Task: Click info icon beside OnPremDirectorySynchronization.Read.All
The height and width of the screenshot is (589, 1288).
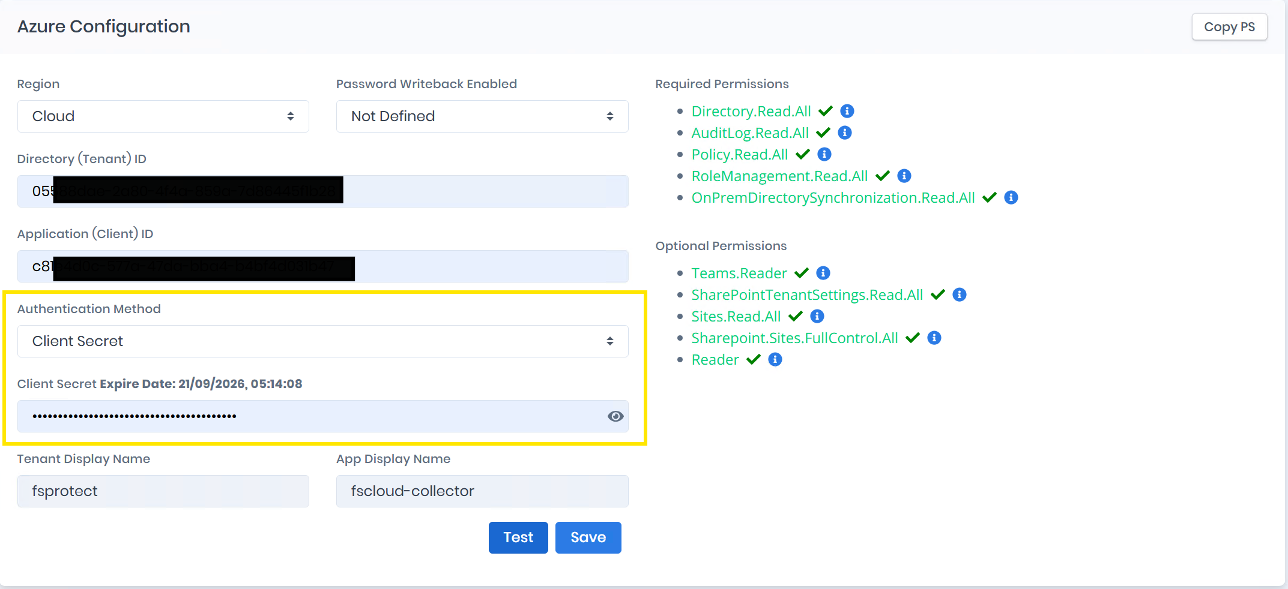Action: tap(1011, 197)
